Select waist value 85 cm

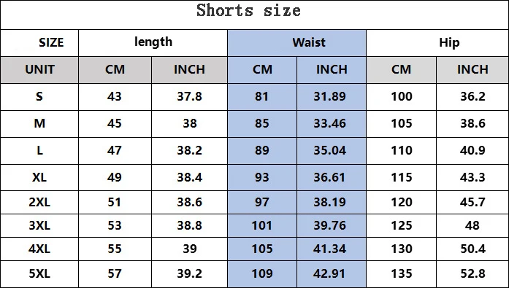coord(262,123)
